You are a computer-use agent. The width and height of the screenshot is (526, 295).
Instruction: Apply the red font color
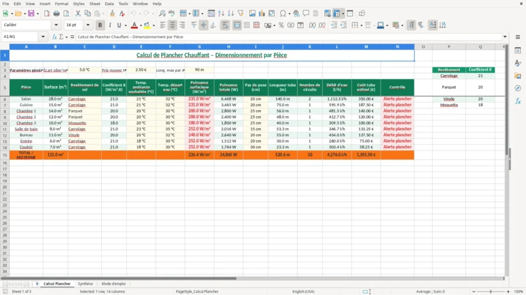pyautogui.click(x=134, y=25)
